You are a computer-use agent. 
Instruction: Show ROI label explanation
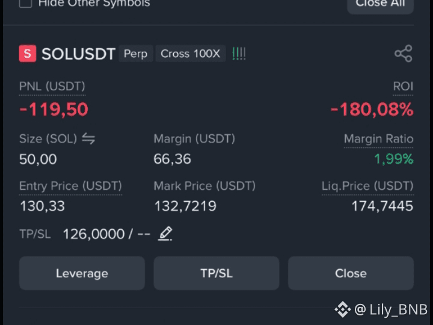point(403,87)
